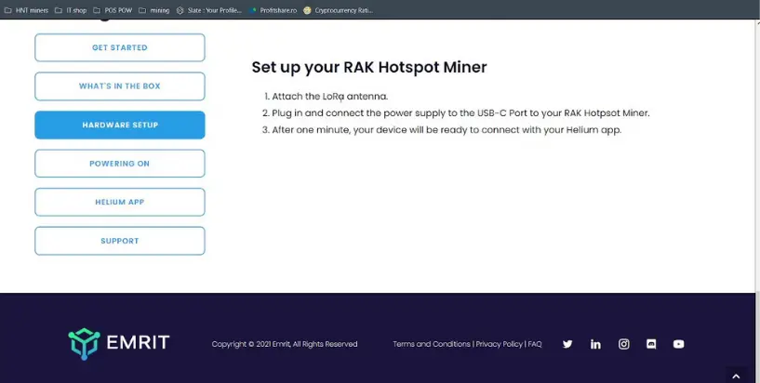
Task: Open Emrit's Instagram page icon
Action: tap(624, 344)
